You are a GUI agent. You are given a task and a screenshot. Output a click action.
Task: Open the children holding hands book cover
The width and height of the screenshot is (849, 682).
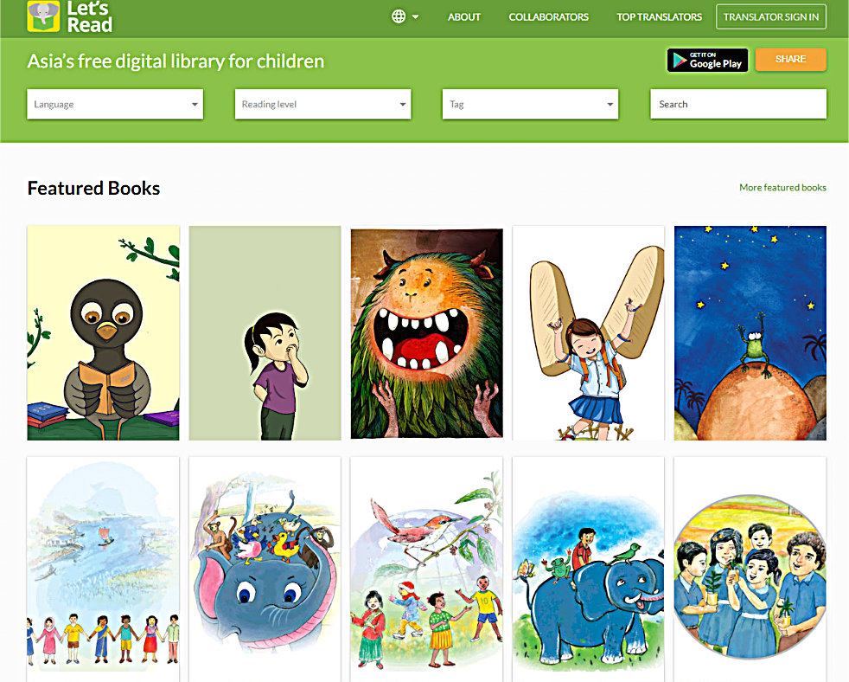(x=104, y=569)
